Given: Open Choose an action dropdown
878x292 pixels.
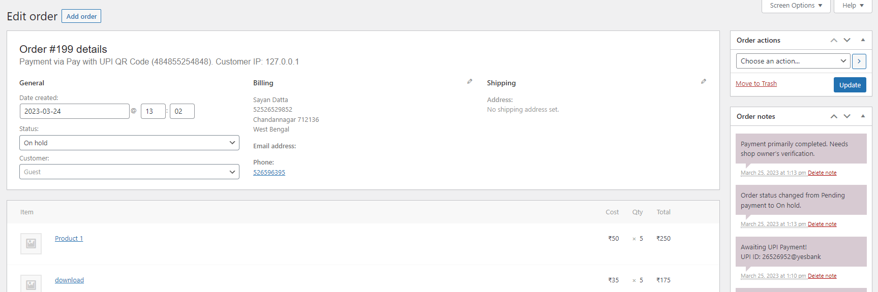Looking at the screenshot, I should (x=793, y=61).
